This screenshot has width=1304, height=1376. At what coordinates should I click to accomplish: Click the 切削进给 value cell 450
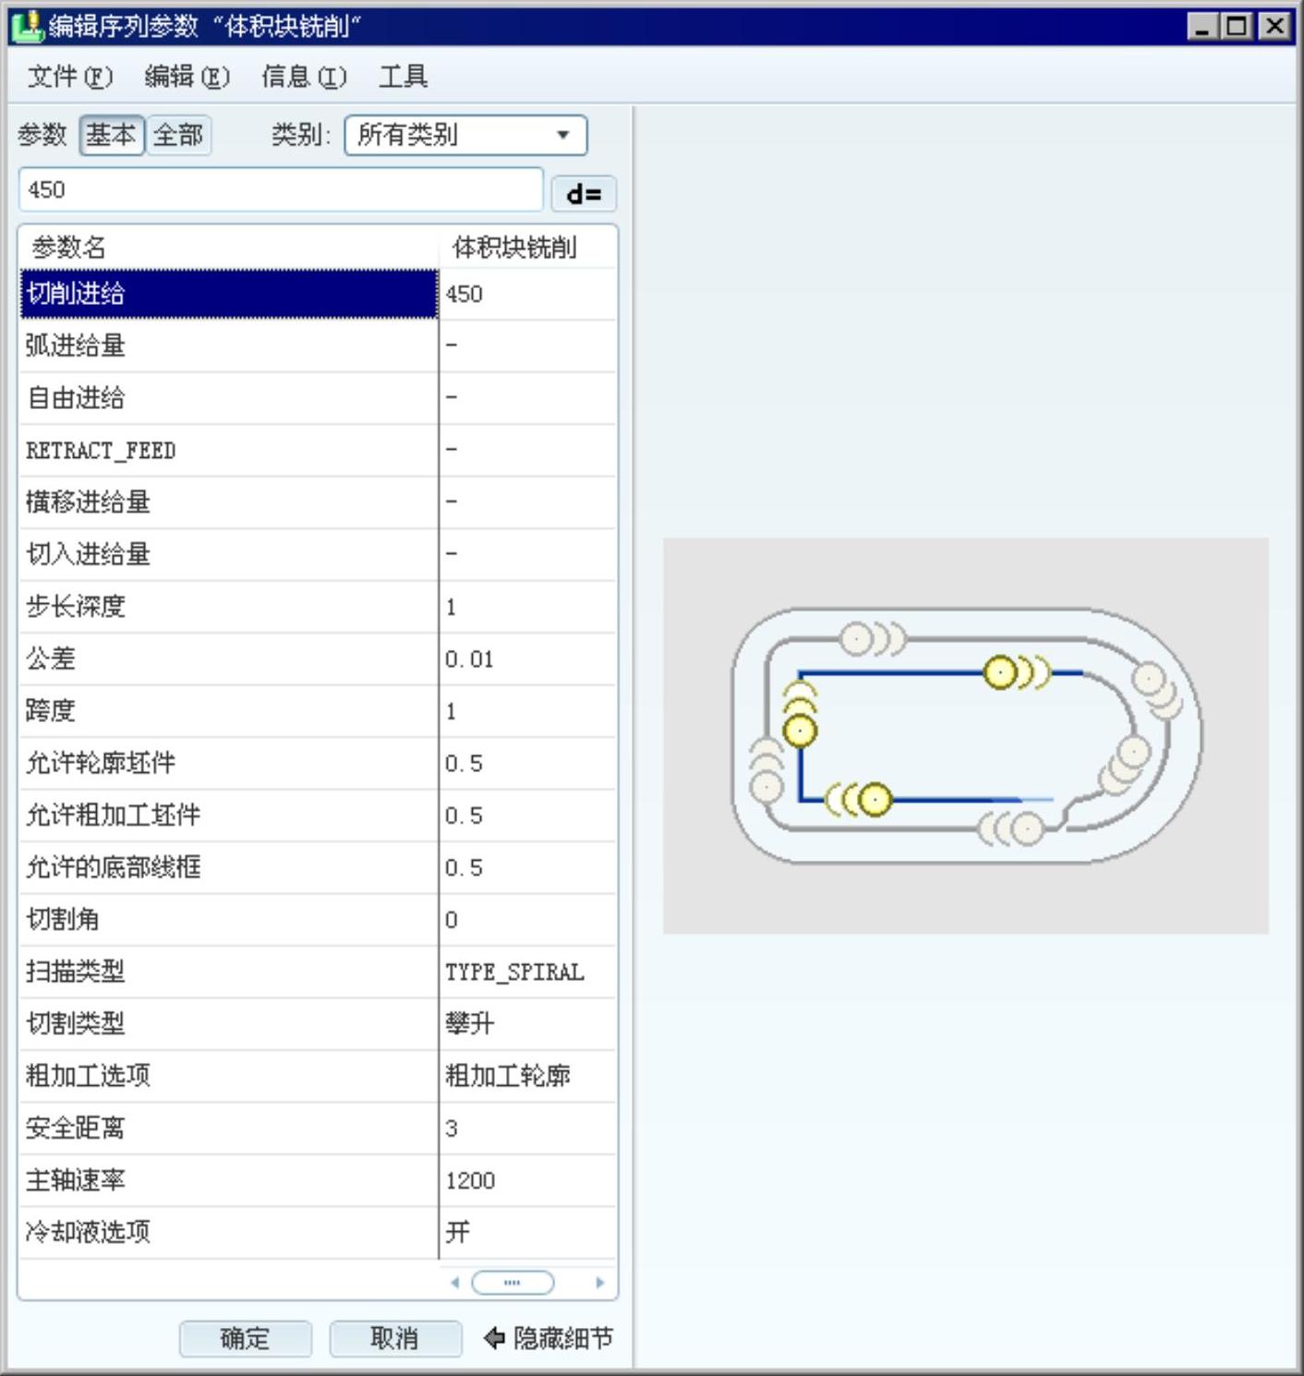527,294
